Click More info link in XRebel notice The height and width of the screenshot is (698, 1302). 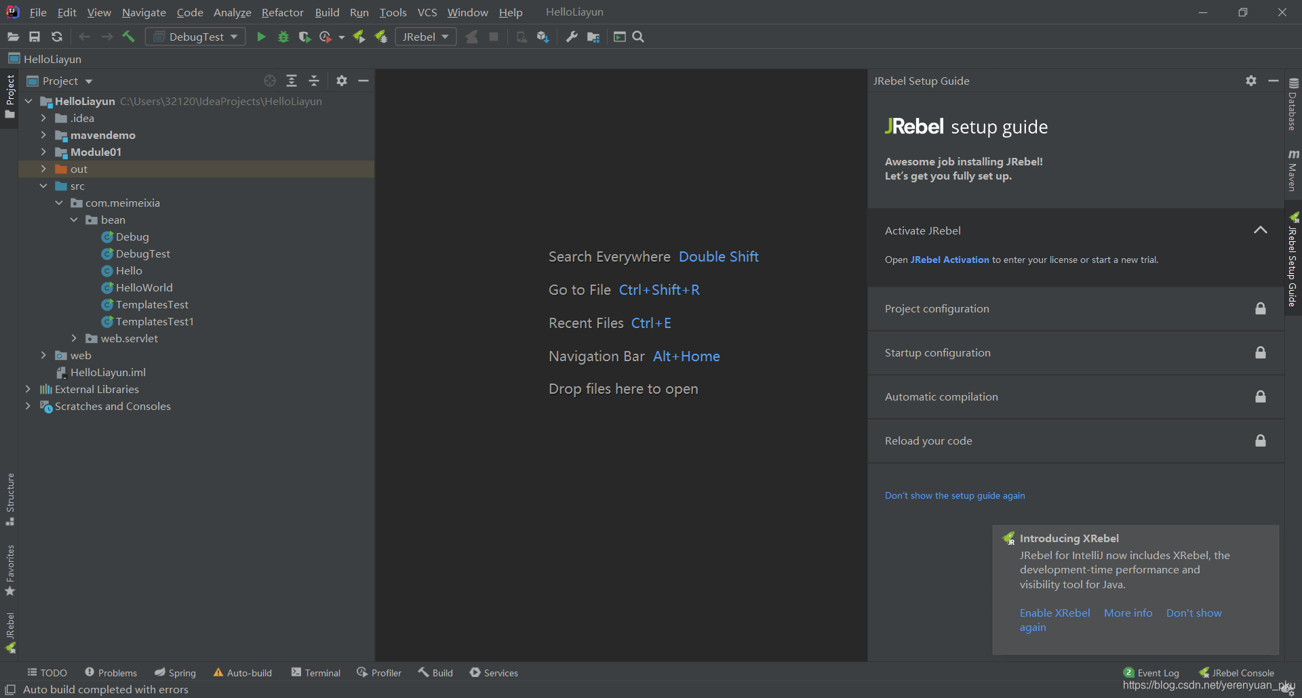[1128, 613]
